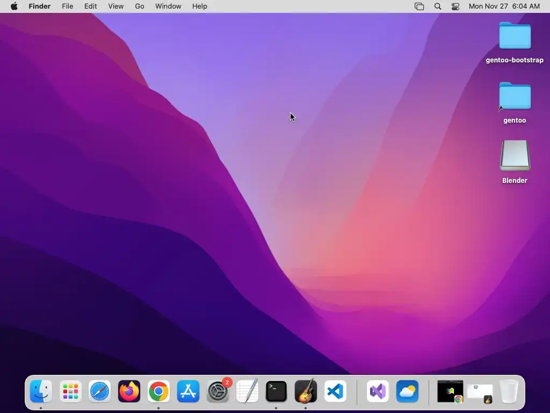Open GarageBand guitar icon

pyautogui.click(x=306, y=391)
